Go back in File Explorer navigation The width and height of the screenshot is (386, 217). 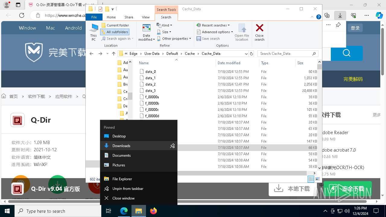[x=92, y=54]
